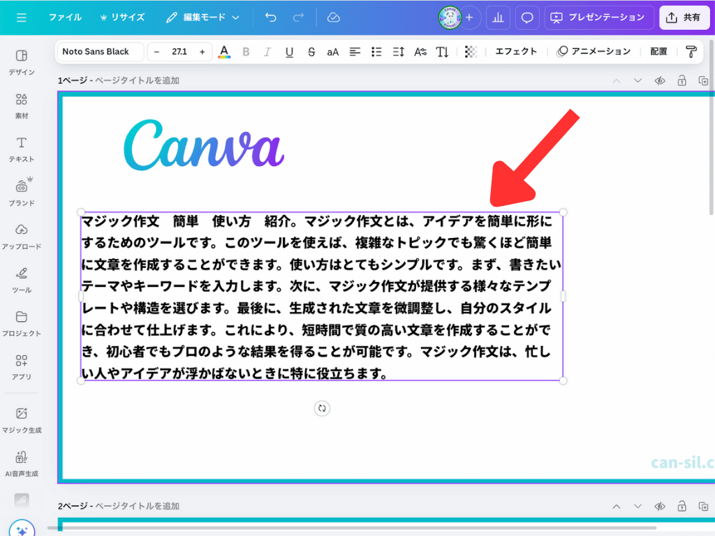
Task: Move page 1 down with chevron arrow
Action: [637, 81]
